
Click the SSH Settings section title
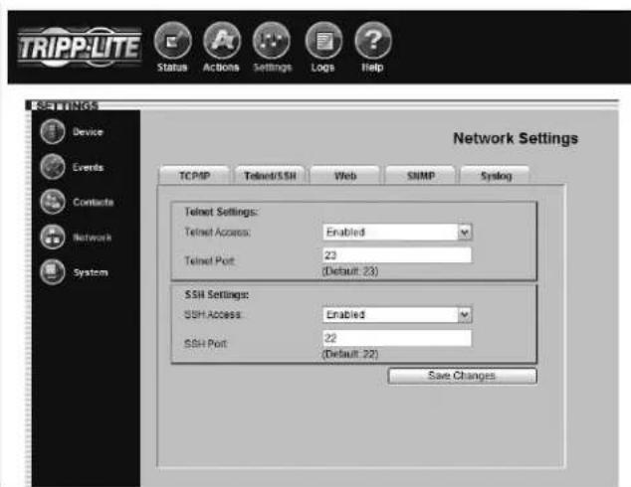pyautogui.click(x=217, y=294)
